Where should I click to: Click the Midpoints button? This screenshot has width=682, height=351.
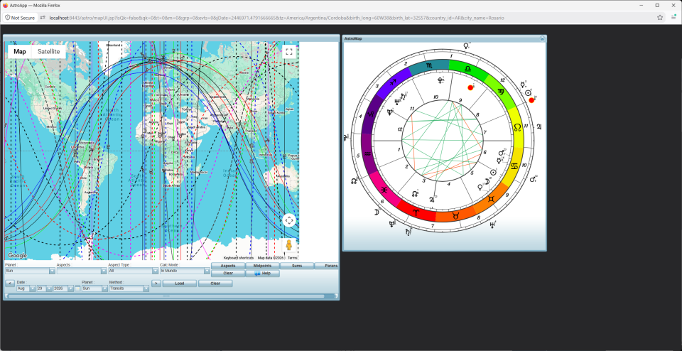point(262,266)
